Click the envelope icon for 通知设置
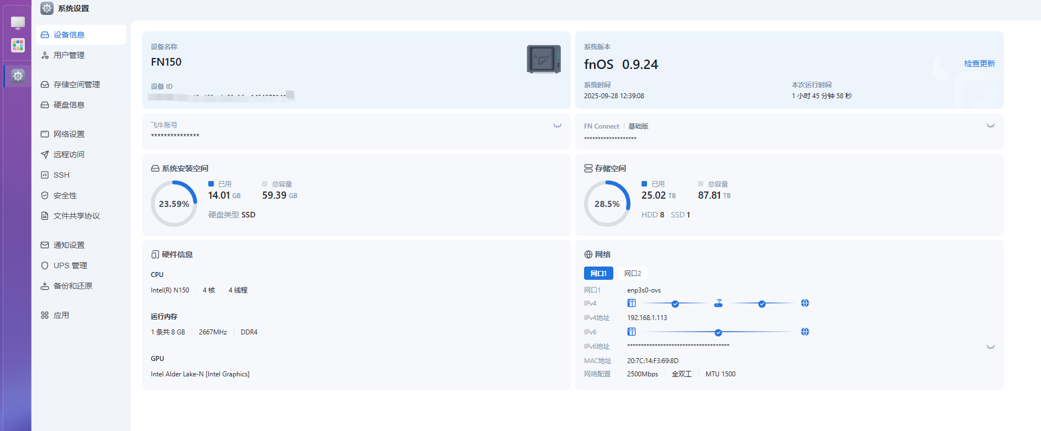 (x=45, y=245)
